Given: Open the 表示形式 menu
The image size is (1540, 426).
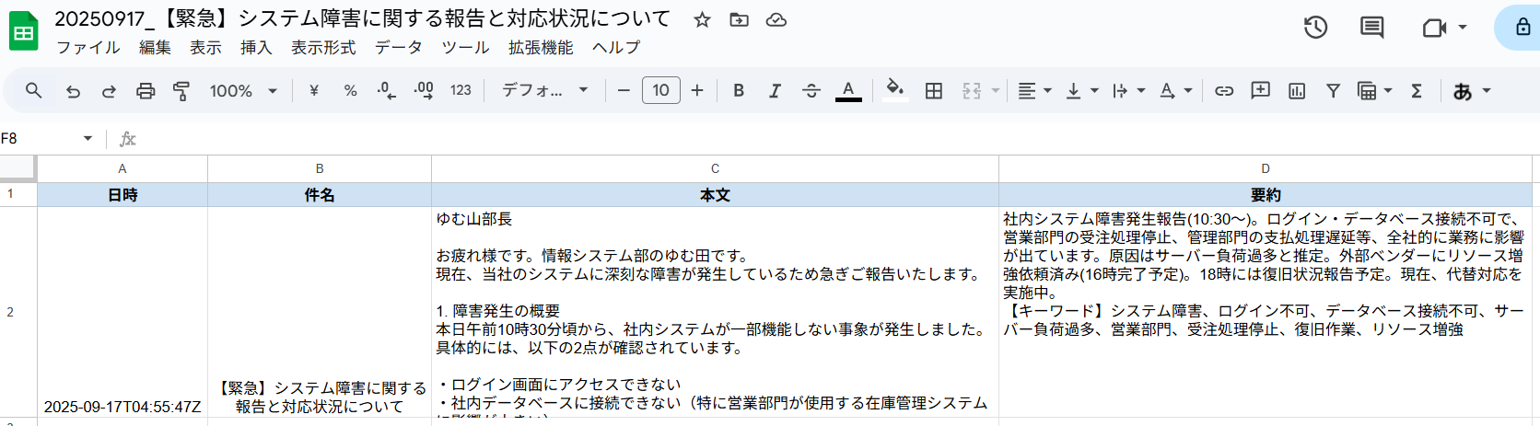Looking at the screenshot, I should click(323, 47).
